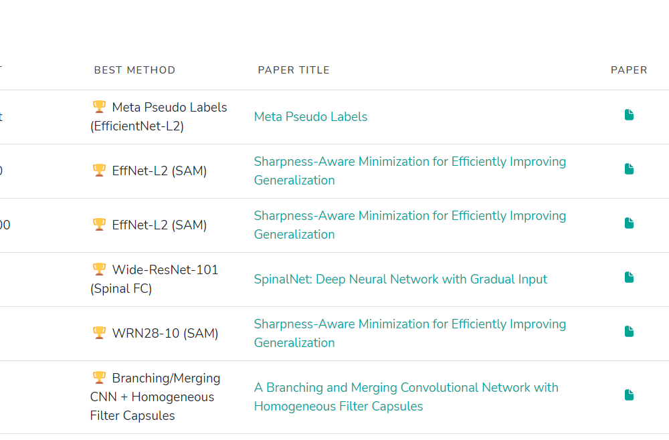Image resolution: width=669 pixels, height=440 pixels.
Task: Click the BEST METHOD column header
Action: 134,70
